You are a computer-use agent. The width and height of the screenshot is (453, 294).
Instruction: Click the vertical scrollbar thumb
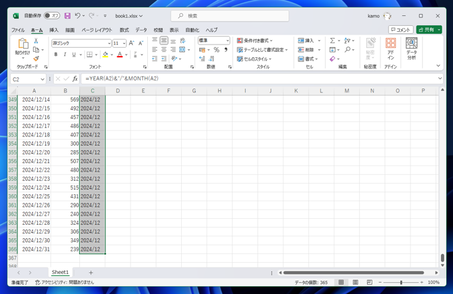442,257
